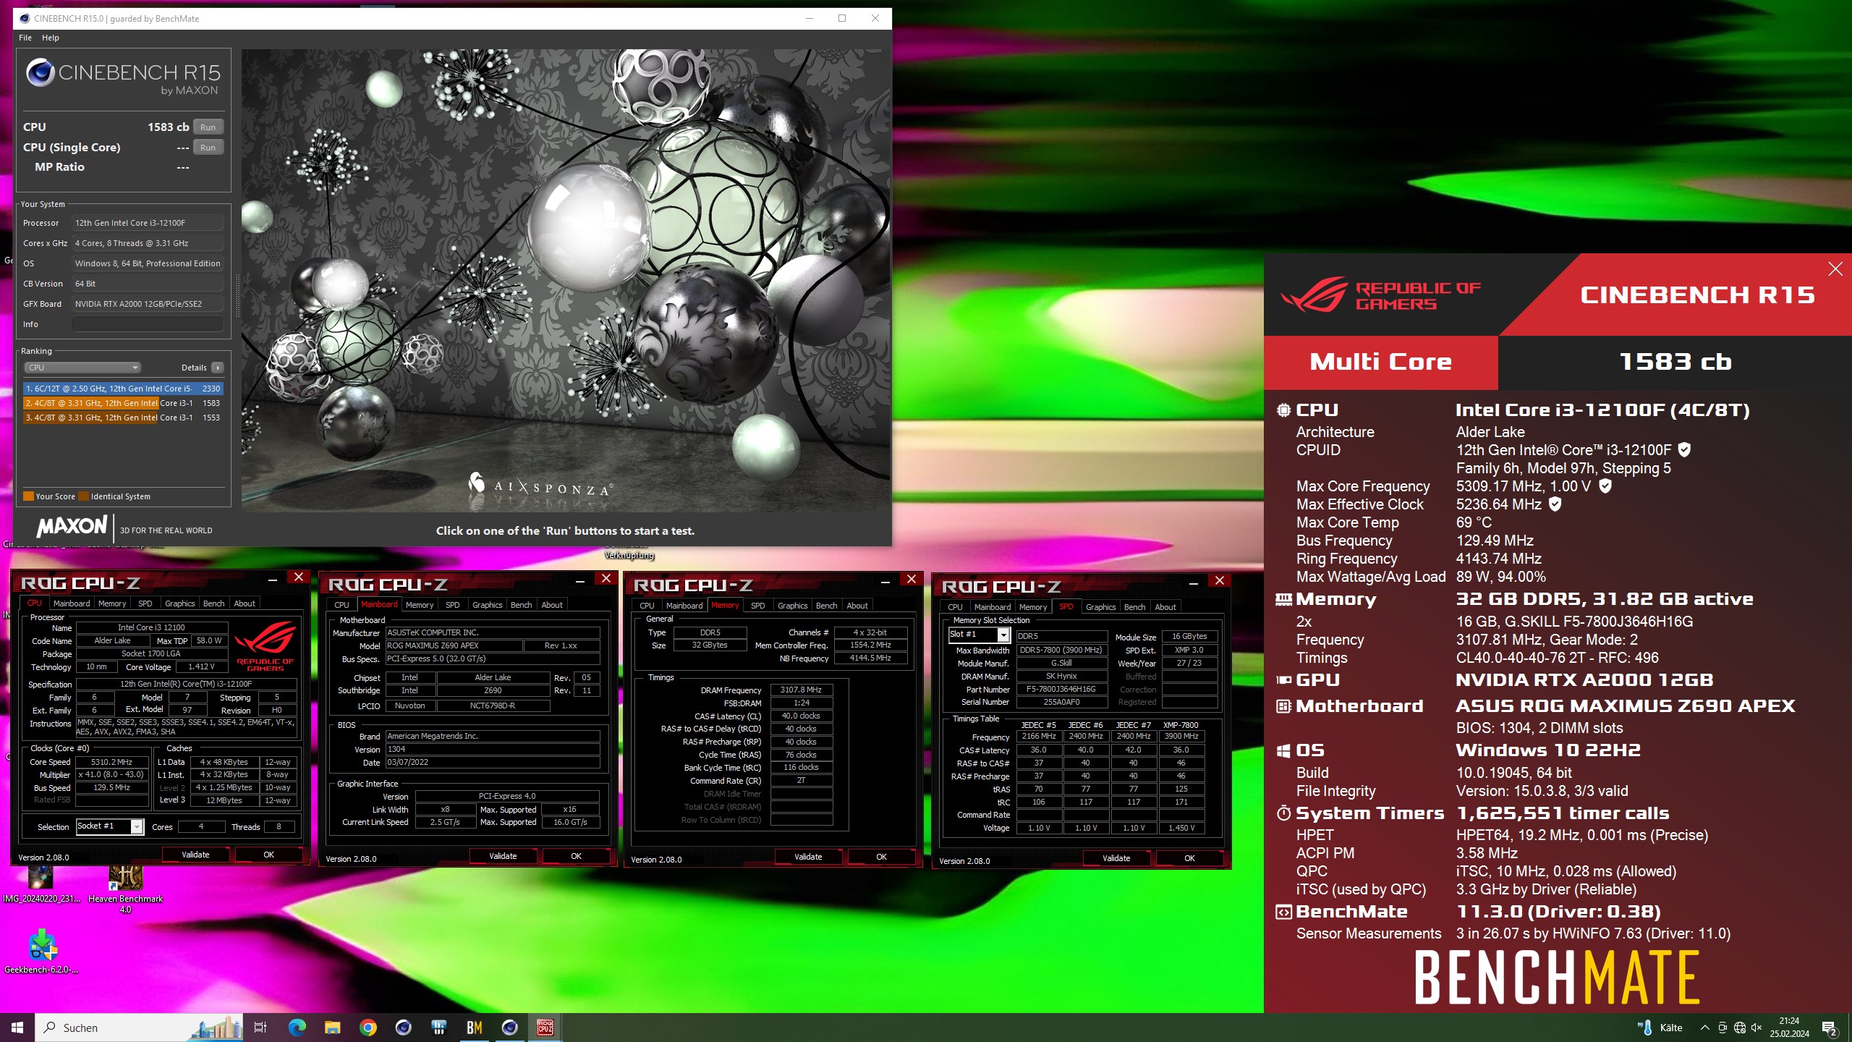Screen dimensions: 1852x1042
Task: Click the CPU chip icon in BenchMate panel
Action: coord(1283,410)
